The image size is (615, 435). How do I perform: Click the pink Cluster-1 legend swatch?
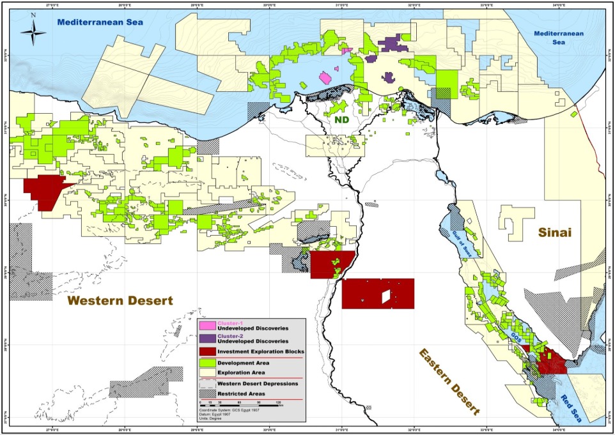pos(206,326)
